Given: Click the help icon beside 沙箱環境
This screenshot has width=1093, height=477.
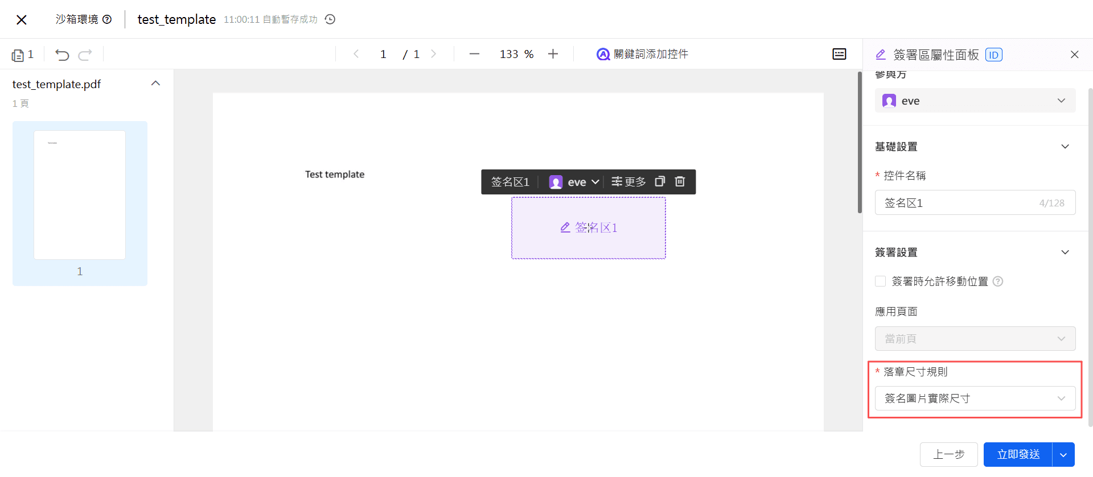Looking at the screenshot, I should [x=107, y=19].
